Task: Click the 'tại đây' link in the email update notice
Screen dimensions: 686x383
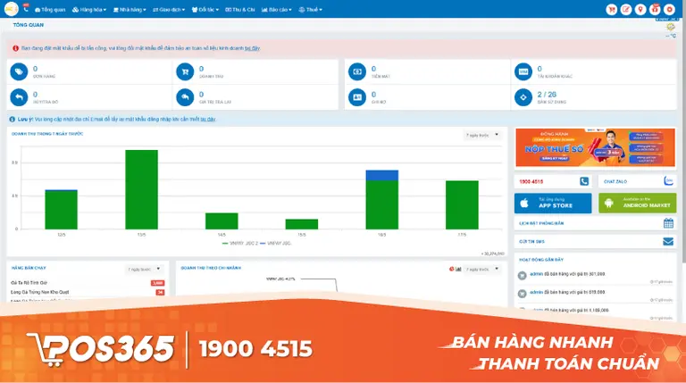Action: 208,120
